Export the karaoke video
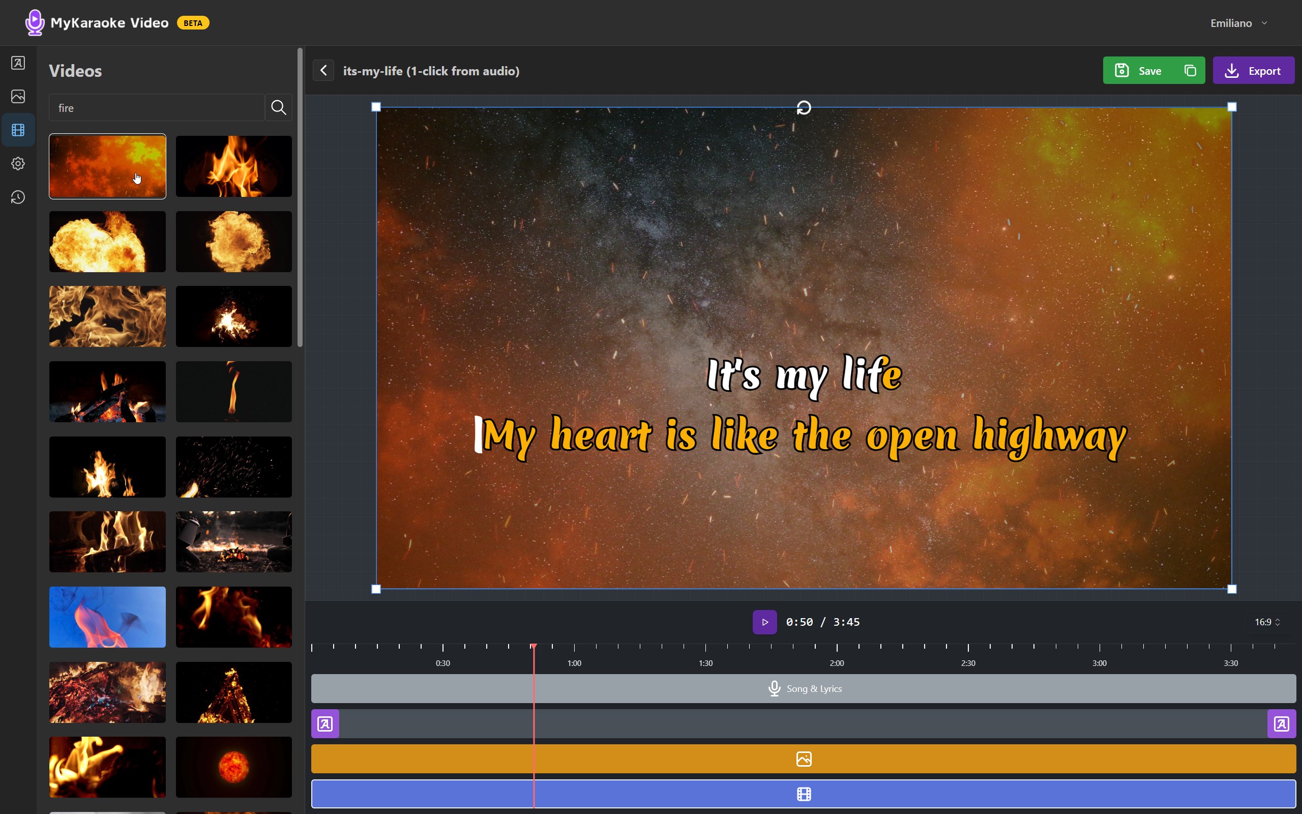1302x814 pixels. point(1253,71)
